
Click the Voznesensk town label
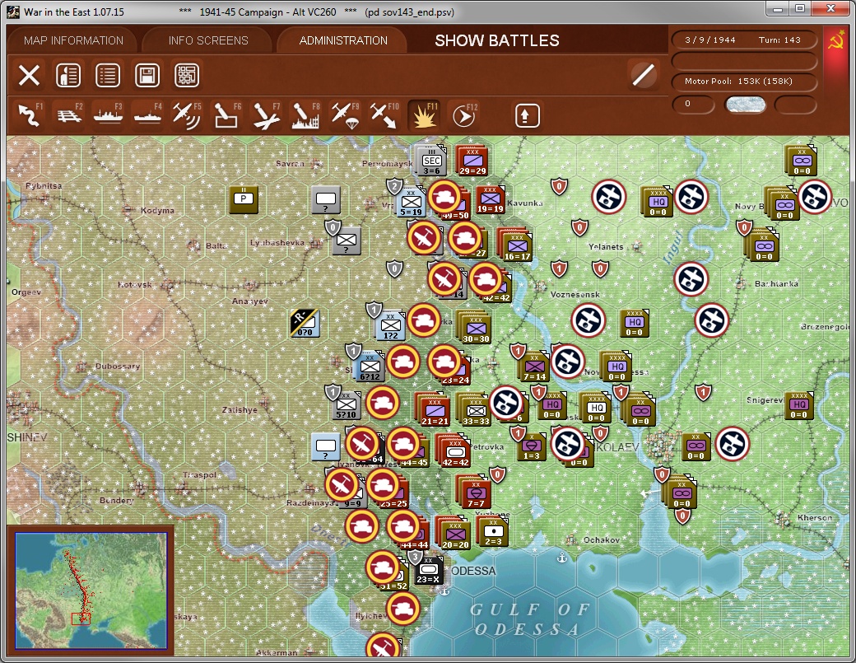coord(575,294)
